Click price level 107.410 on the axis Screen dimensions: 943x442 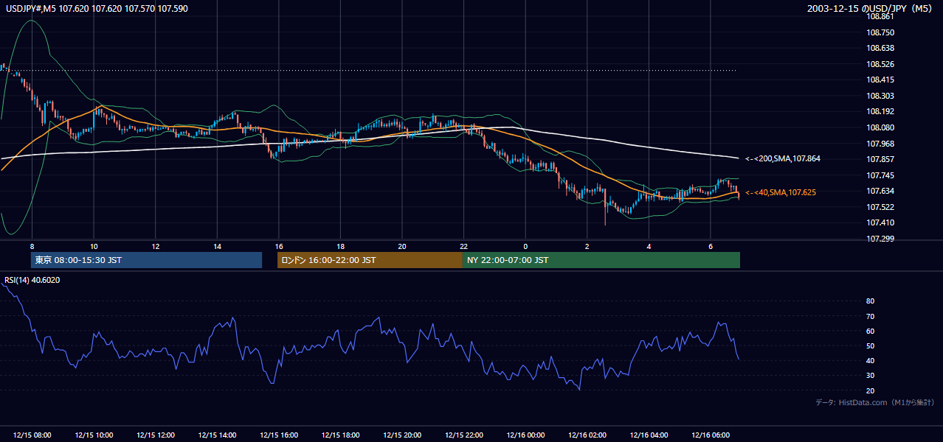880,222
